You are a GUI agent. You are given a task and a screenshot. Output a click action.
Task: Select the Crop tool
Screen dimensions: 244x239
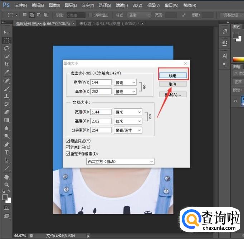6,65
